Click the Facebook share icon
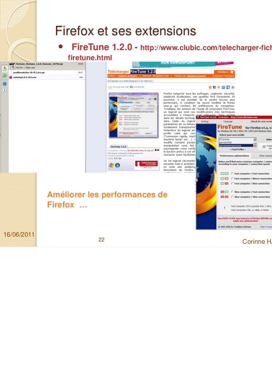The width and height of the screenshot is (272, 385). [x=215, y=87]
